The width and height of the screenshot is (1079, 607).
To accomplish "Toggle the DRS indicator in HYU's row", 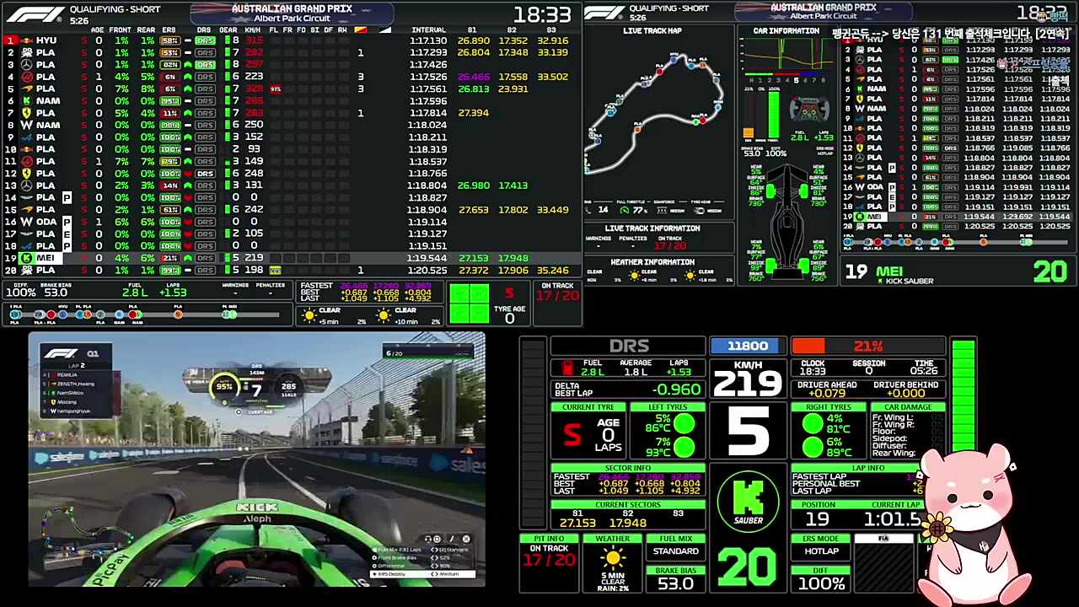I will pyautogui.click(x=205, y=40).
